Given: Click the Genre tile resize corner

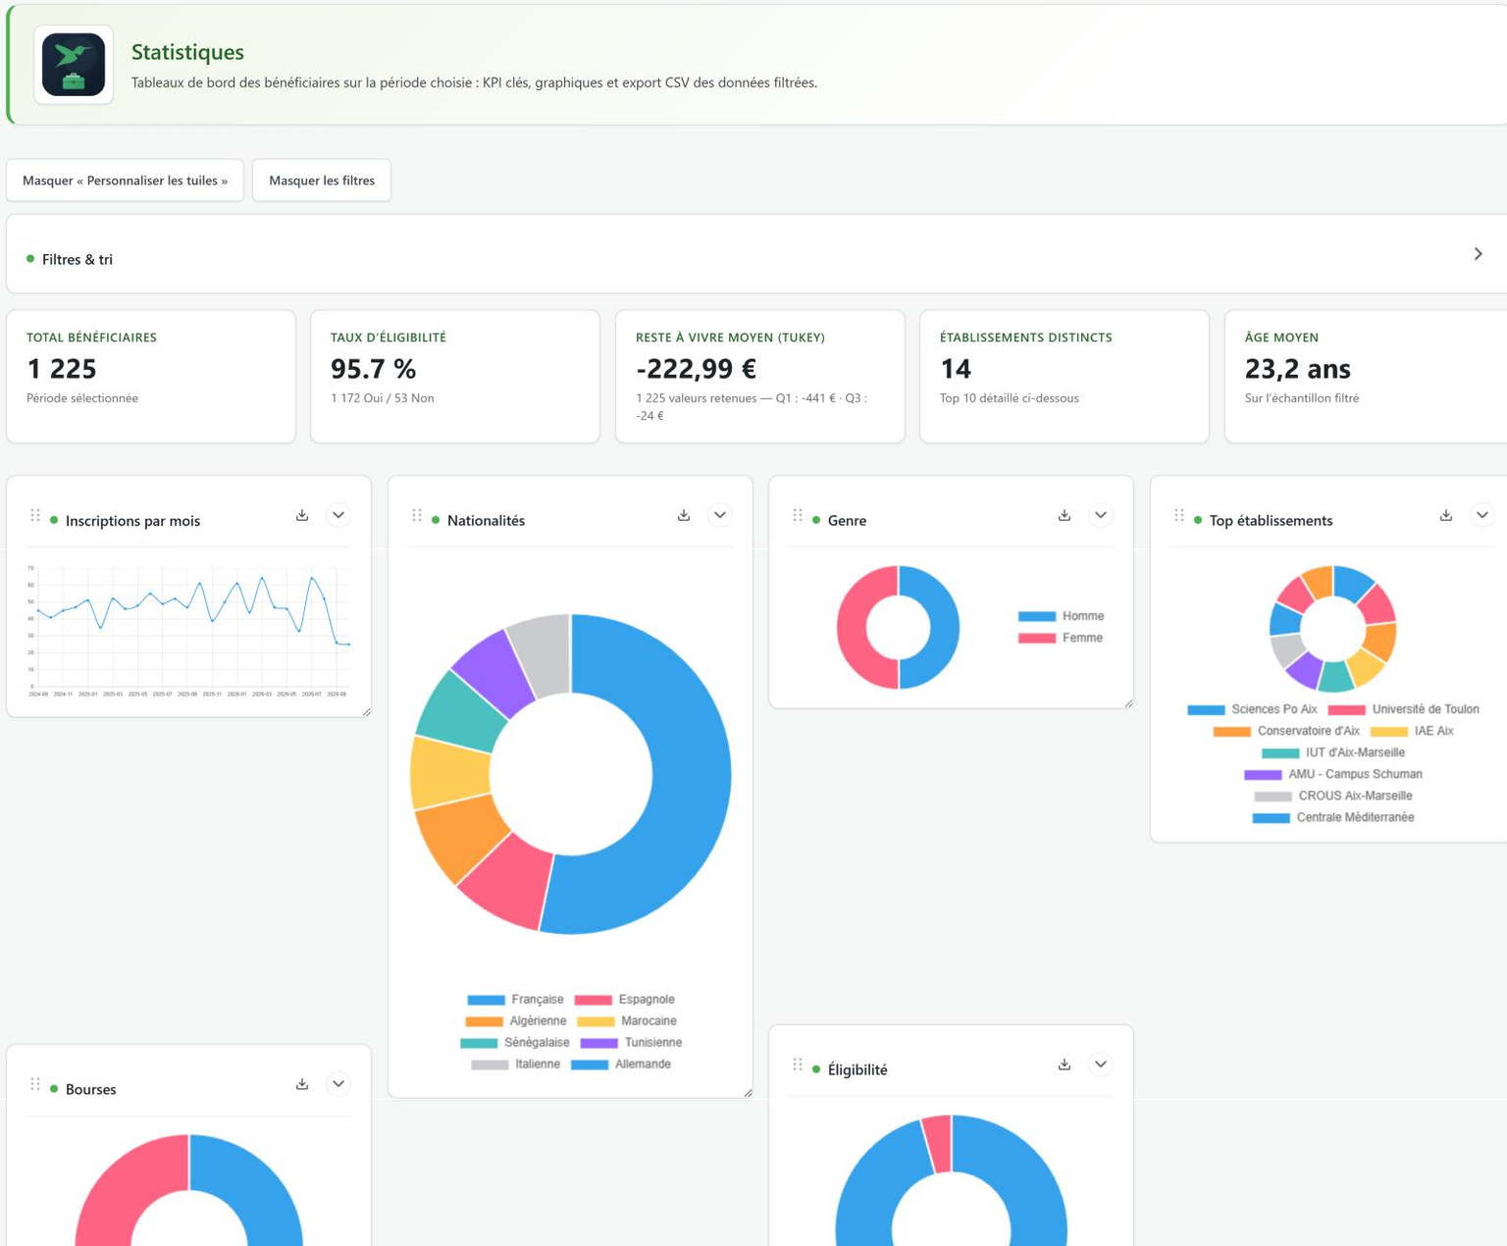Looking at the screenshot, I should [x=1128, y=702].
